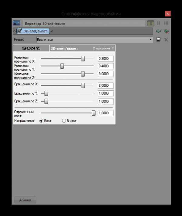Click the Конечная позиция по Z value field
This screenshot has height=216, width=182.
(x=106, y=74)
